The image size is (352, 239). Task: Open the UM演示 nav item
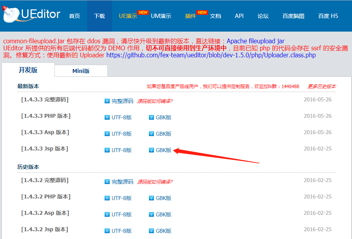click(161, 16)
